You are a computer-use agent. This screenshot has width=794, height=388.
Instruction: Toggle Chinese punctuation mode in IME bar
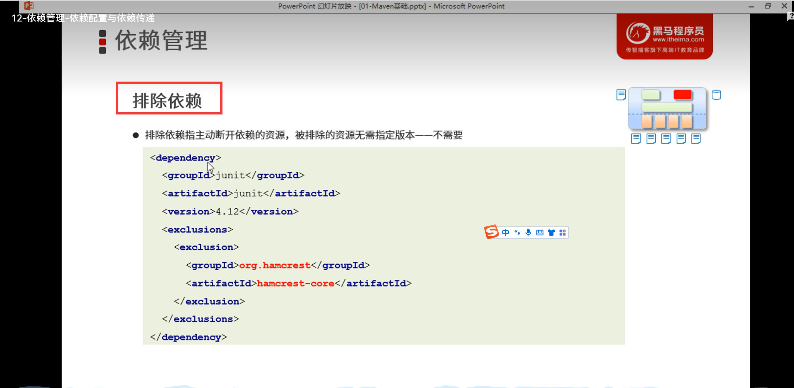click(517, 233)
